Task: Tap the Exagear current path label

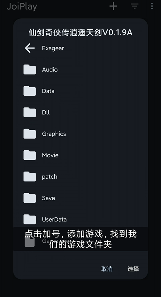Action: pyautogui.click(x=53, y=48)
